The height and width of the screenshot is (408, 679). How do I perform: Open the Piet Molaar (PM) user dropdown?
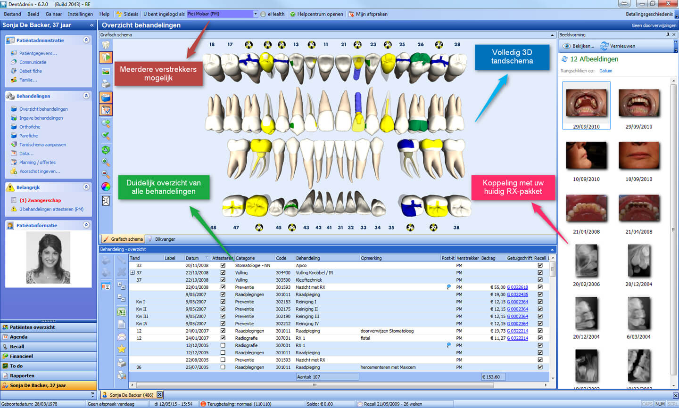coord(256,14)
